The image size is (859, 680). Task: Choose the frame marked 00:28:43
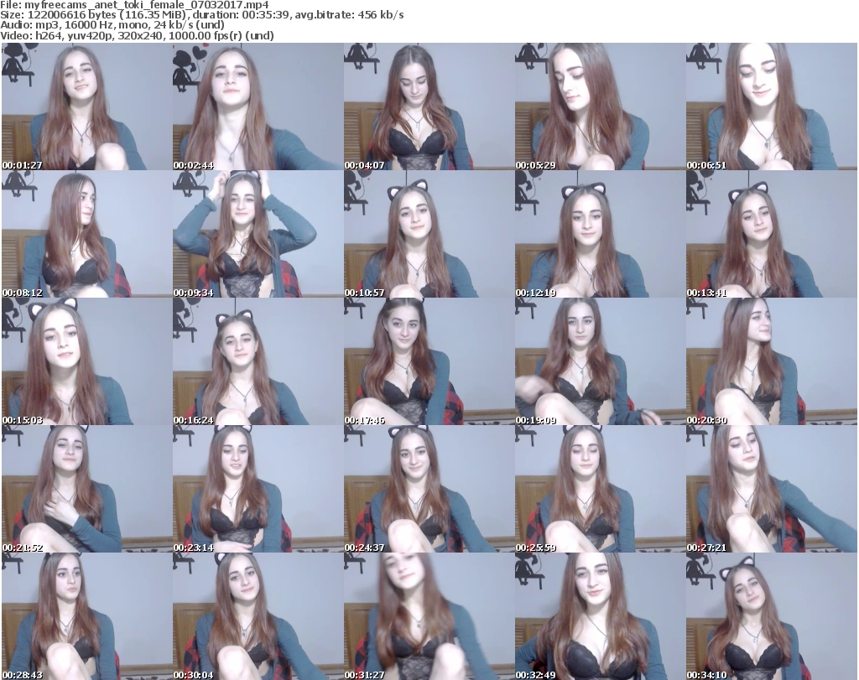tap(86, 616)
